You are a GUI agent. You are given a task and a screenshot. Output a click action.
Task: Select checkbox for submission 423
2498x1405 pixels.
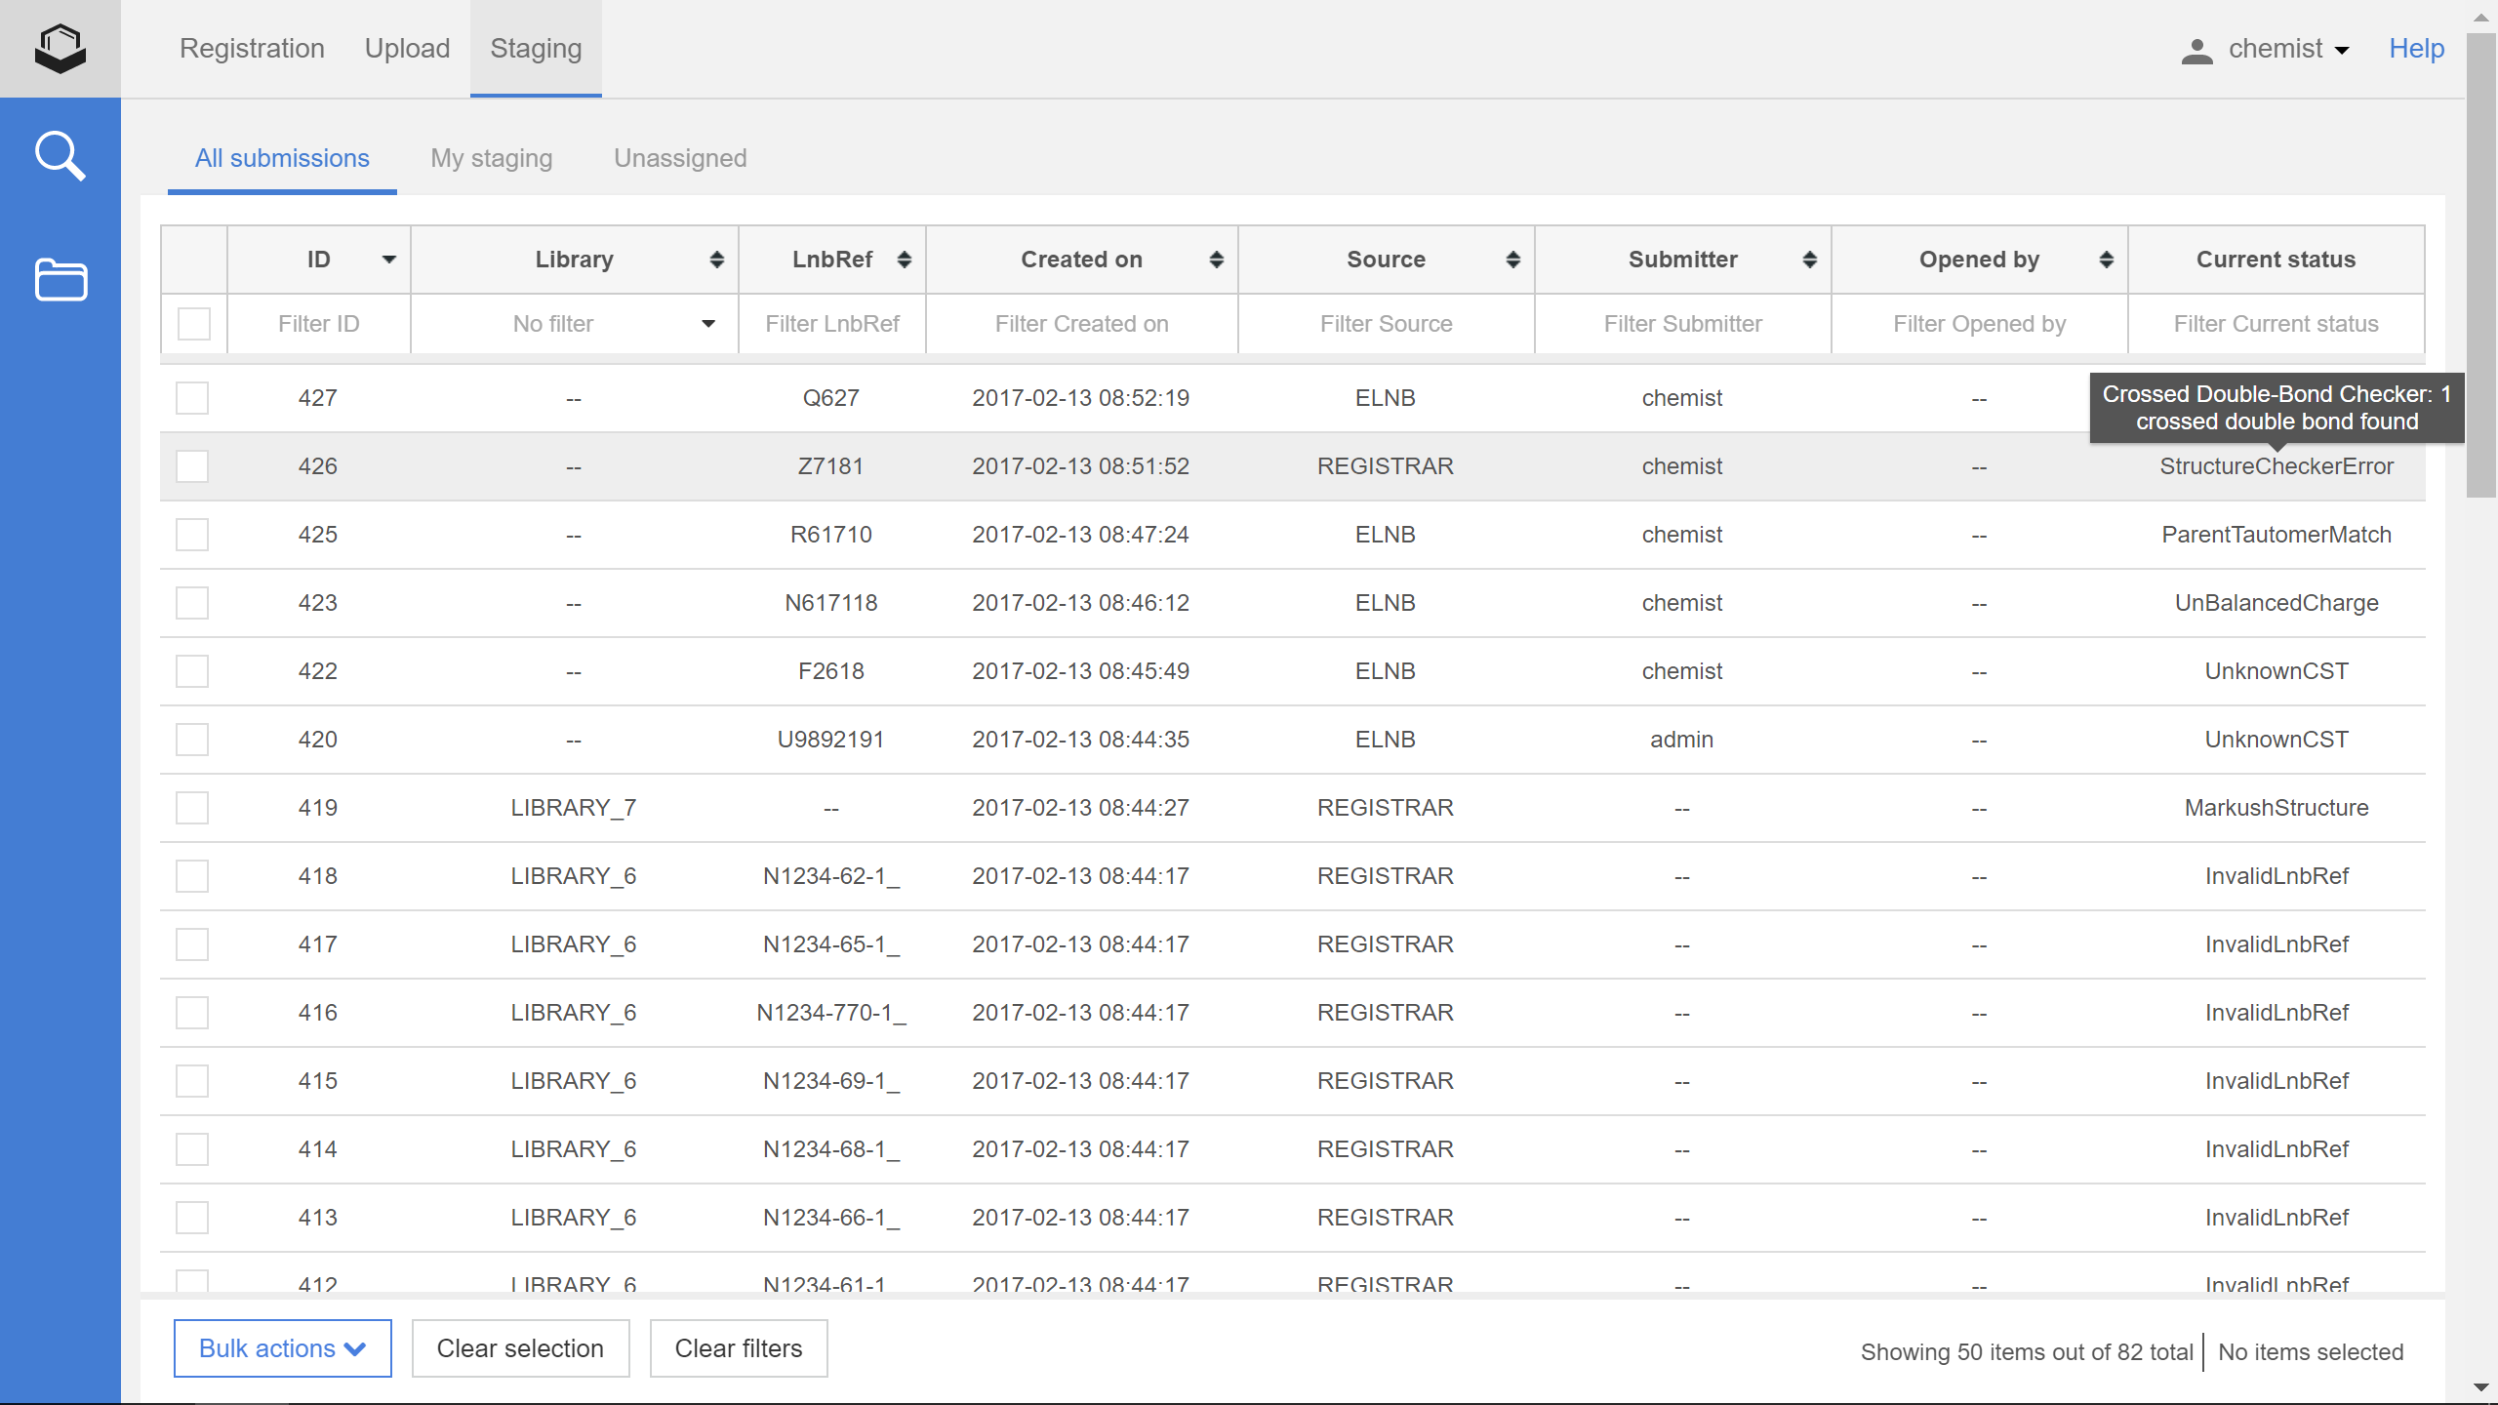(x=192, y=603)
